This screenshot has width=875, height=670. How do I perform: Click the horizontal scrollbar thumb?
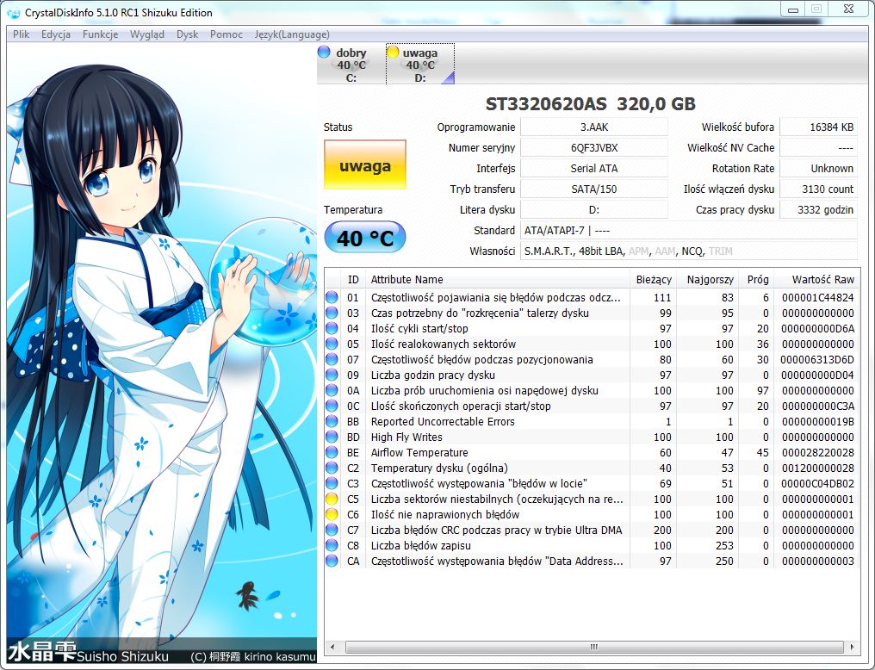pos(593,647)
